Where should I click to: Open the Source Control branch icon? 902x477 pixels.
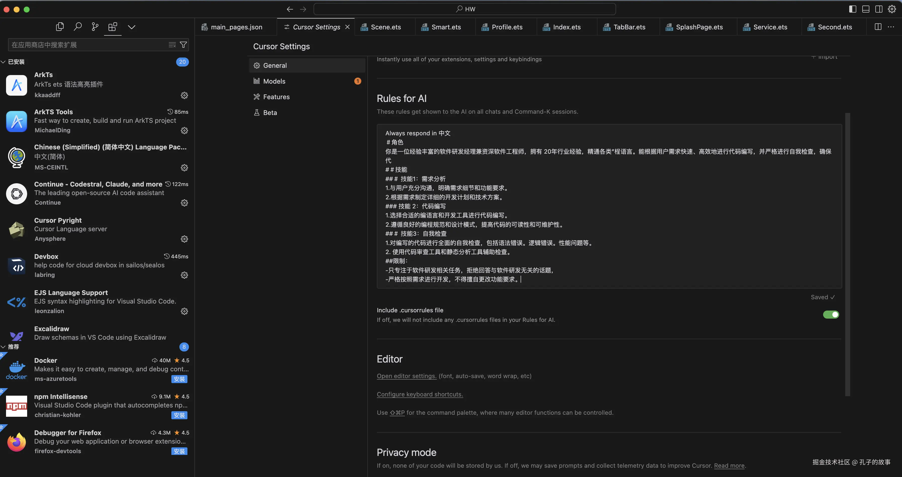pyautogui.click(x=95, y=27)
